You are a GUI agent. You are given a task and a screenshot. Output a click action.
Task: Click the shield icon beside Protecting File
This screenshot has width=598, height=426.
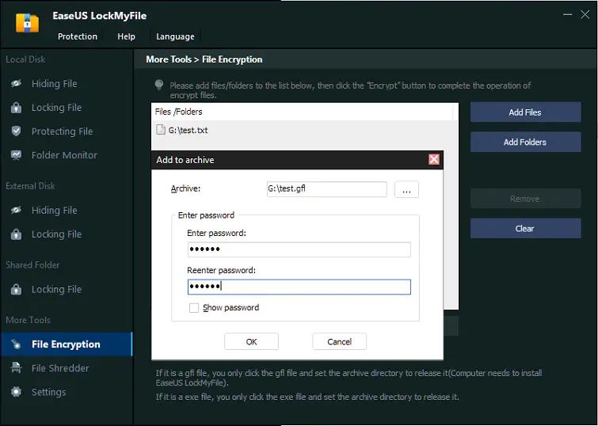click(x=16, y=131)
